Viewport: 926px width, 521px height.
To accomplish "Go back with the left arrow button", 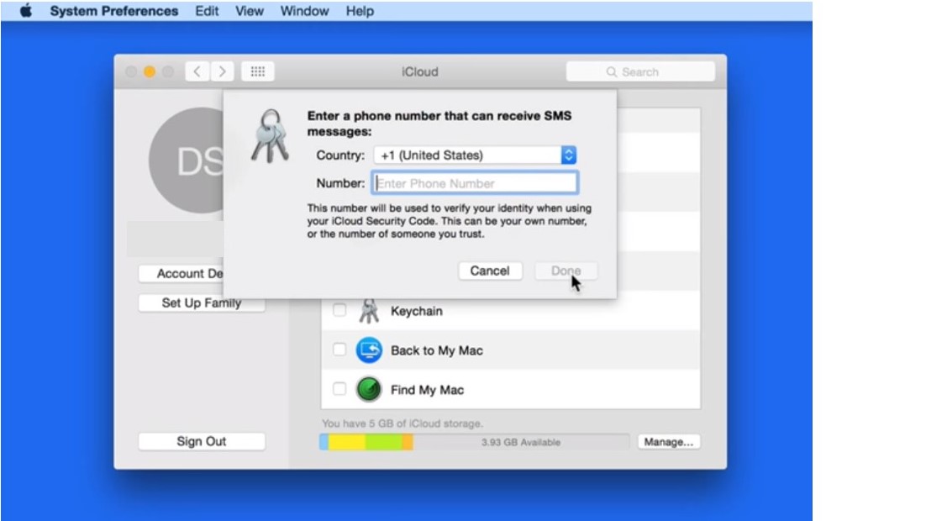I will (x=197, y=72).
